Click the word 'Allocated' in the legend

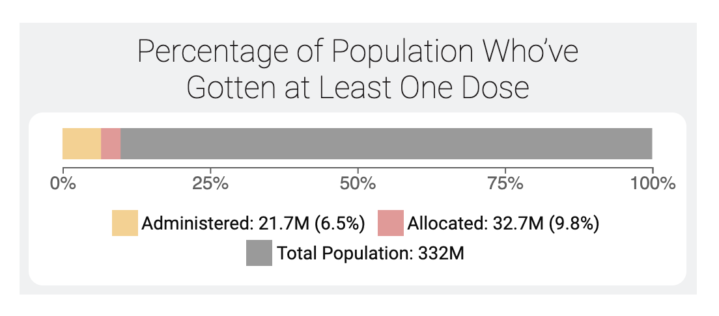(x=445, y=224)
